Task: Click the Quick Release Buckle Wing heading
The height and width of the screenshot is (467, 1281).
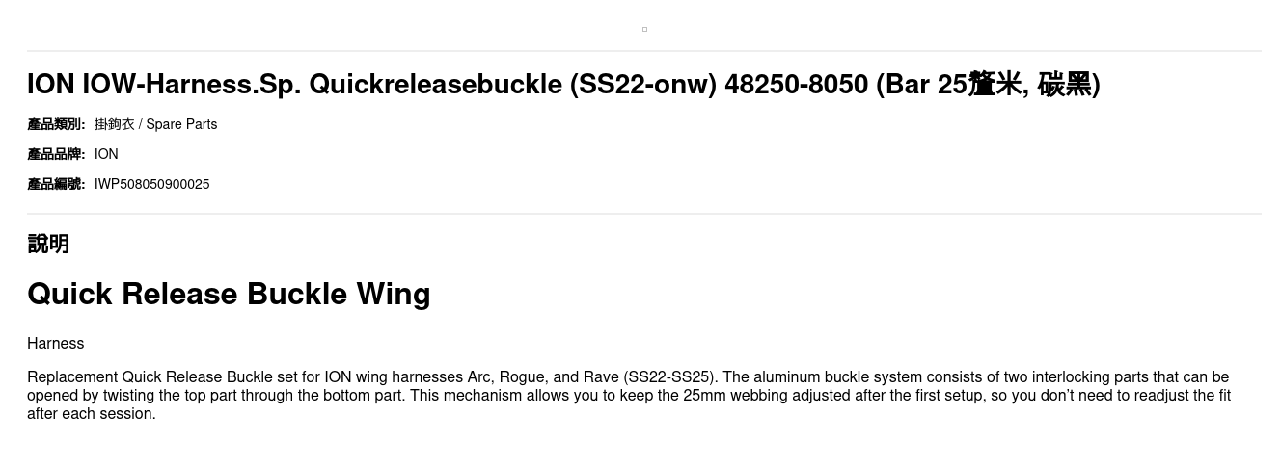Action: pyautogui.click(x=229, y=294)
